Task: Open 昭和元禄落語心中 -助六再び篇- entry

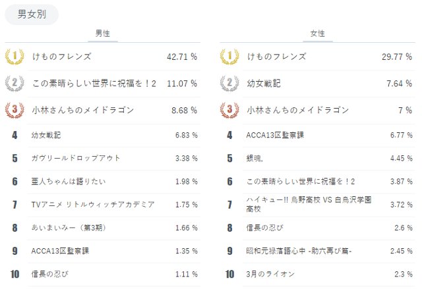Action: 299,251
